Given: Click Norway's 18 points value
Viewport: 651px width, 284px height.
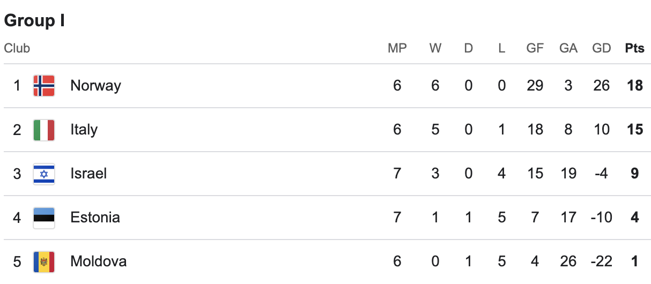Looking at the screenshot, I should [634, 86].
